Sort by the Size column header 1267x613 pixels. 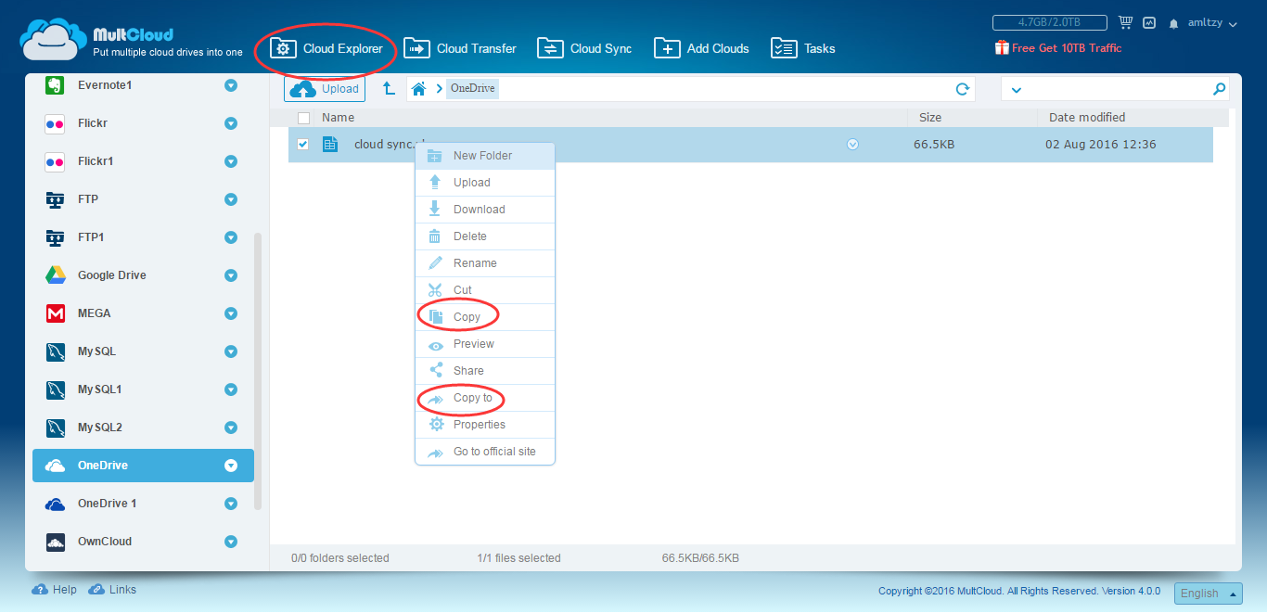(930, 118)
